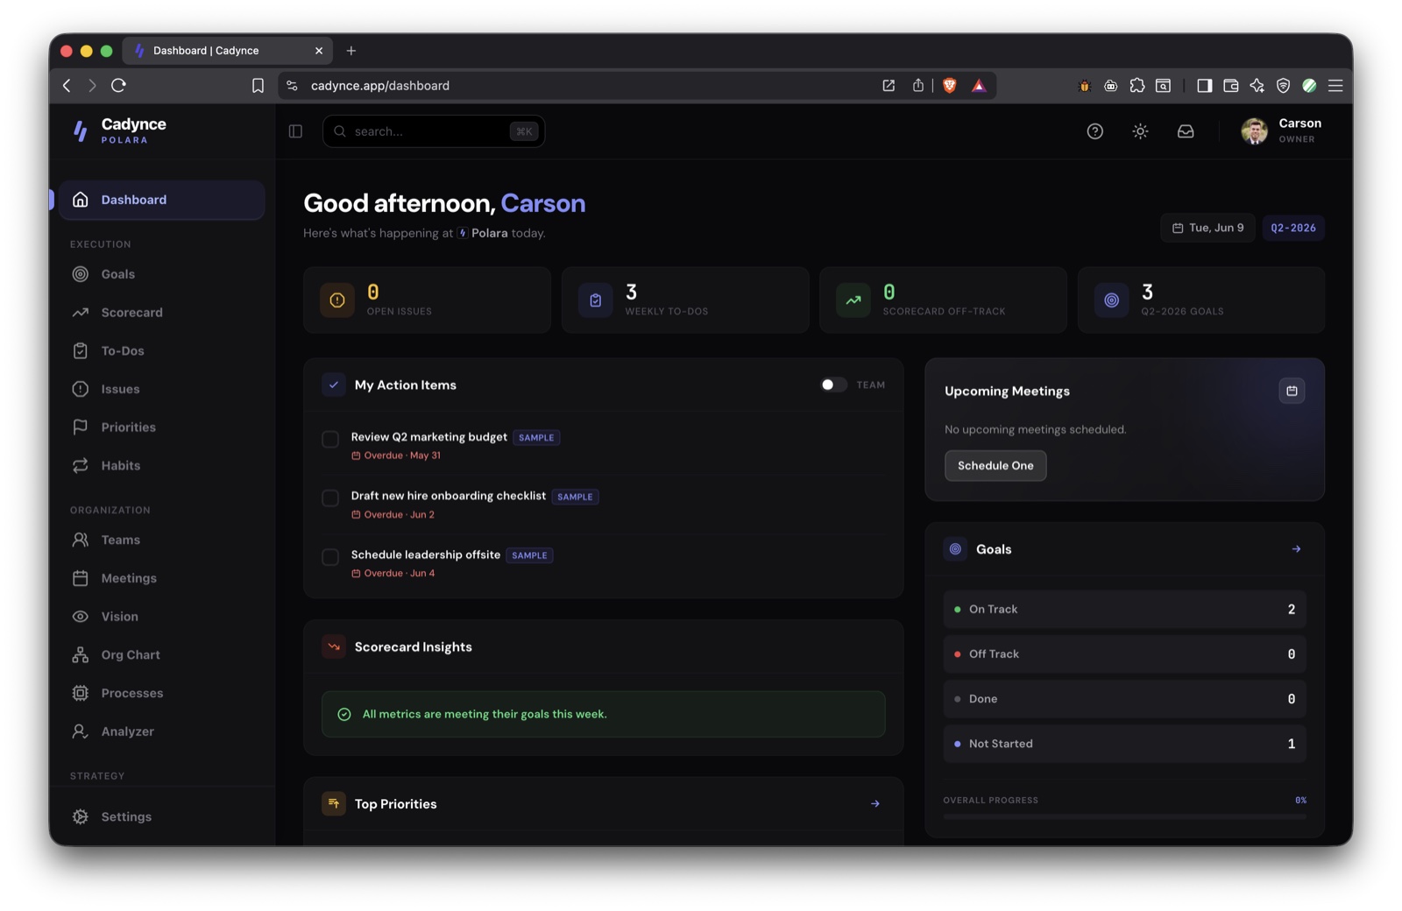The height and width of the screenshot is (911, 1402).
Task: Click the Cadynce logo in sidebar
Action: [81, 131]
